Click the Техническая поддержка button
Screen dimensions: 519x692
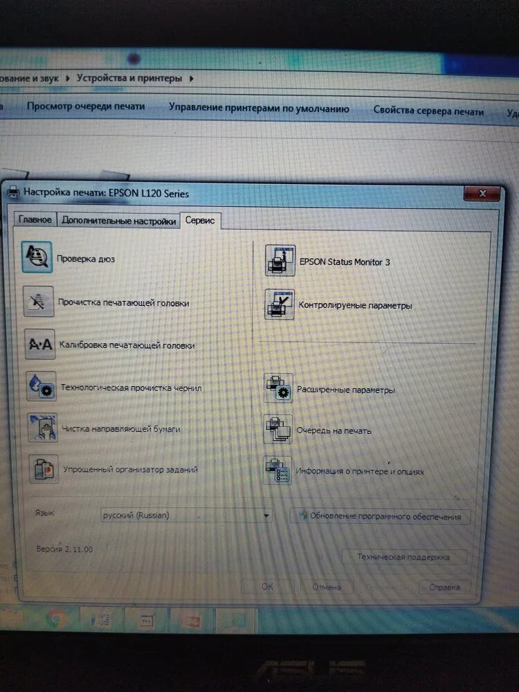404,557
